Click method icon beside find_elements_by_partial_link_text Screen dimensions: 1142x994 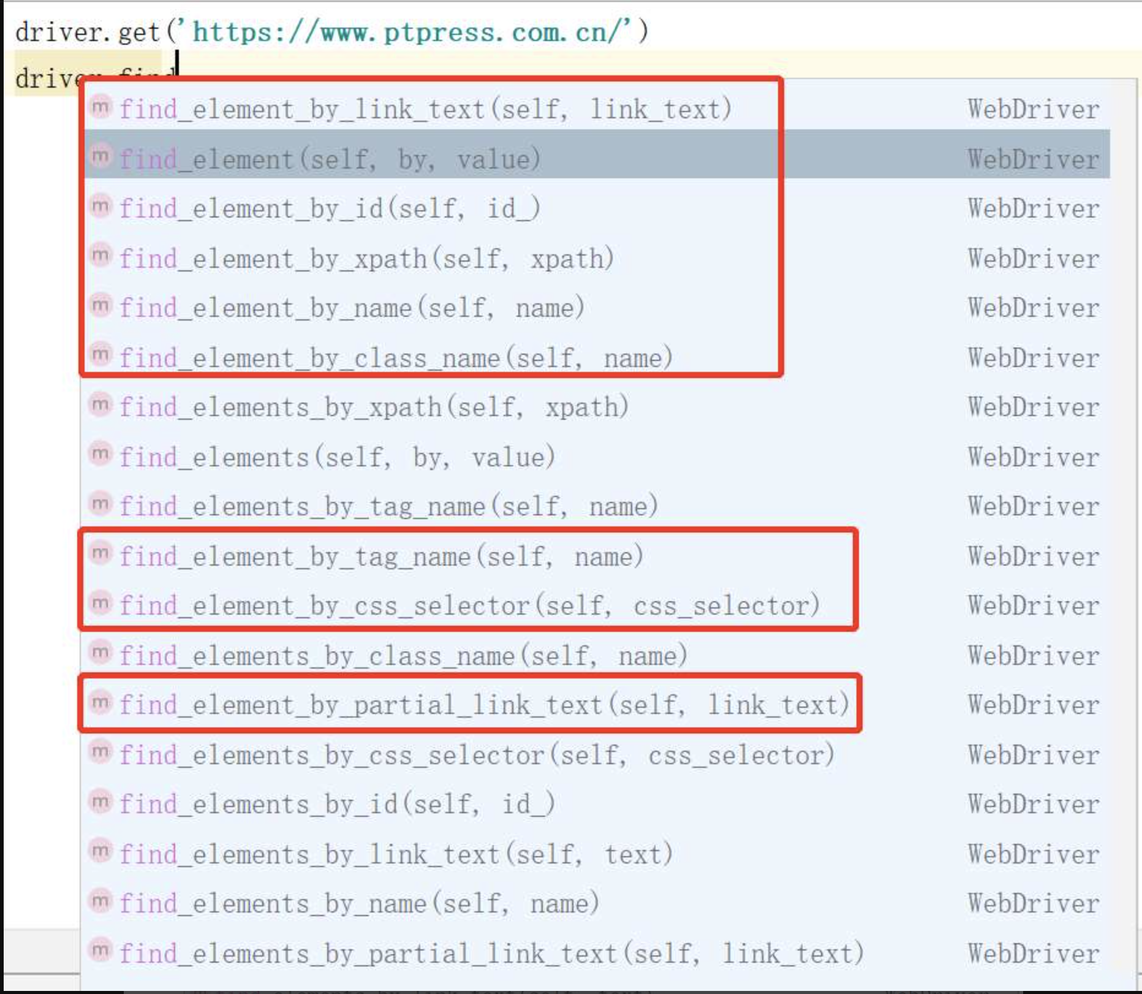[x=100, y=950]
